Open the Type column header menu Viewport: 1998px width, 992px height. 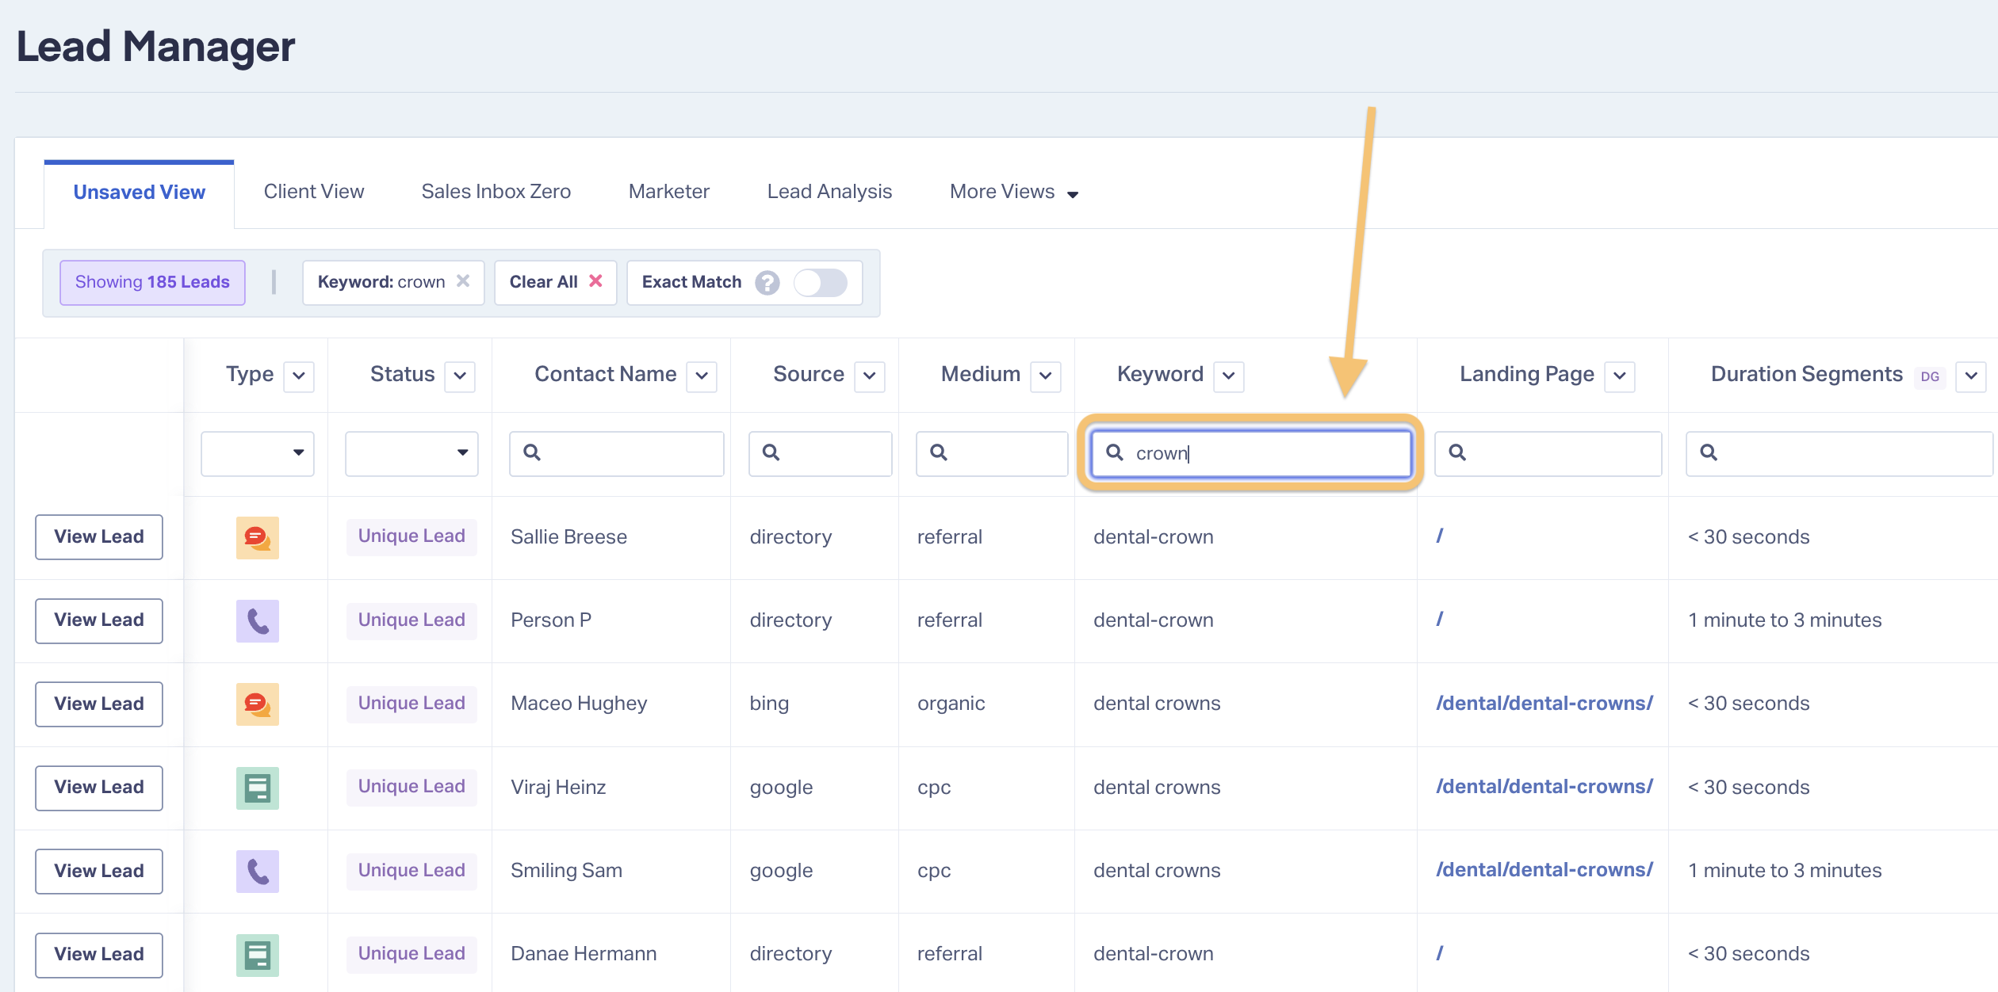[299, 376]
